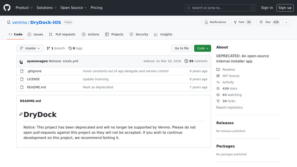View the 39 forks link
297x167 pixels.
click(x=226, y=101)
